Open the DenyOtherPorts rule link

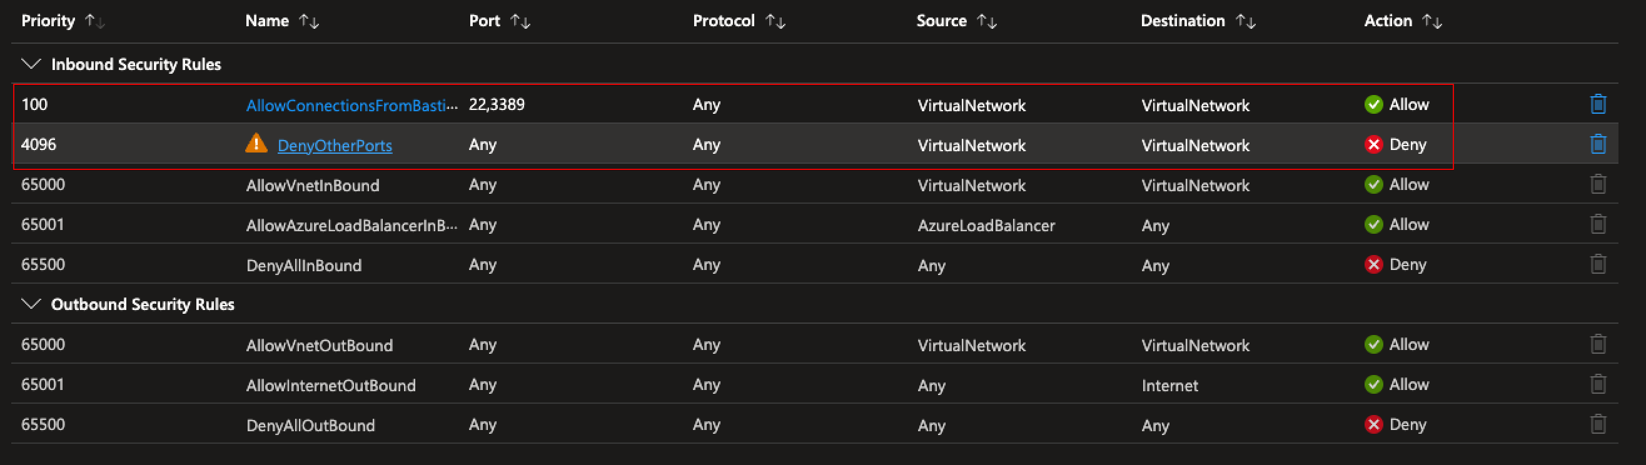[335, 146]
